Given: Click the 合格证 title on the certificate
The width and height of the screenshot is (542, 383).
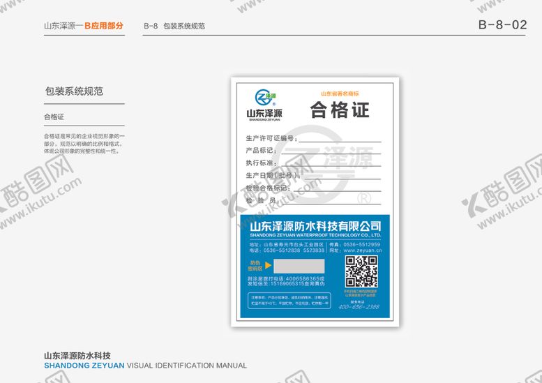Looking at the screenshot, I should point(340,111).
